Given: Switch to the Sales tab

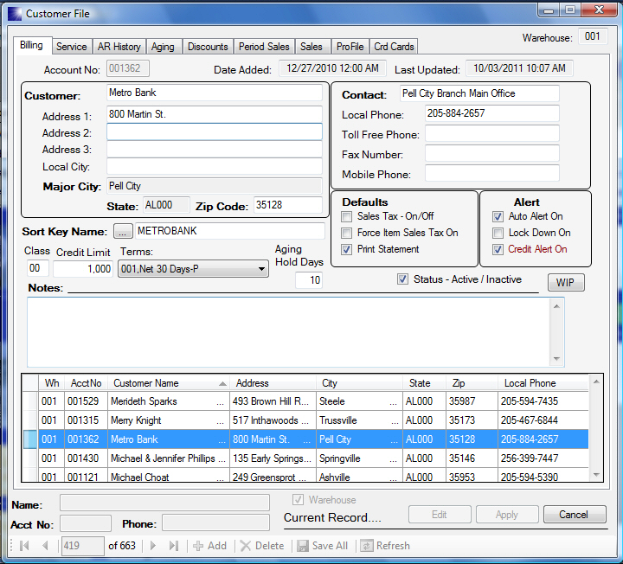Looking at the screenshot, I should [311, 47].
